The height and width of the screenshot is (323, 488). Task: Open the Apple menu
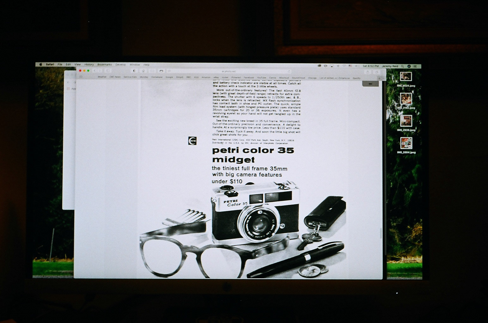[x=40, y=64]
